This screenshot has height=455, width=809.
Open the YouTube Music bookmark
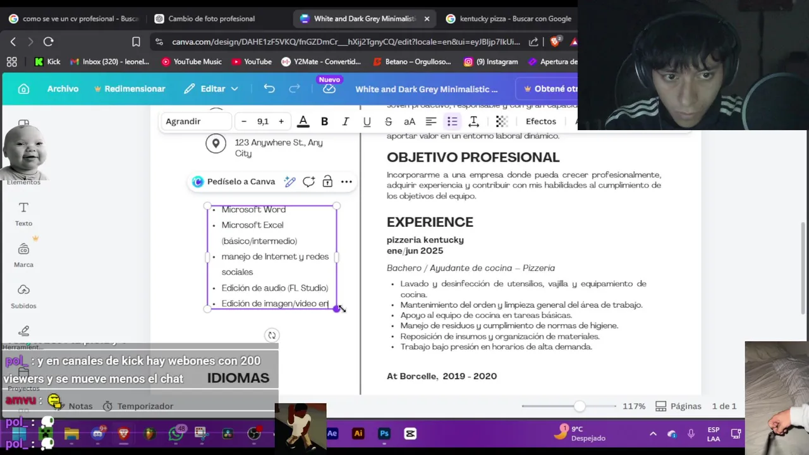(x=192, y=62)
